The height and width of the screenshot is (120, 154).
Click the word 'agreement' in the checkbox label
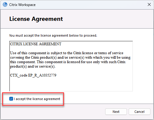[52, 99]
